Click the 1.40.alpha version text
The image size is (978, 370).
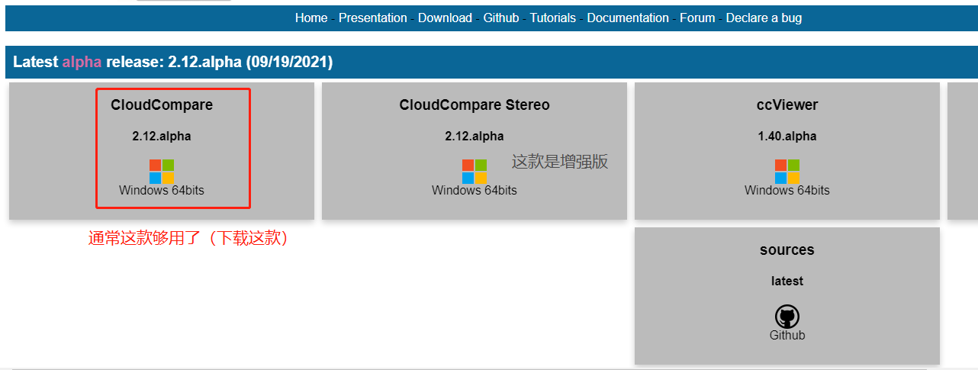(x=787, y=137)
